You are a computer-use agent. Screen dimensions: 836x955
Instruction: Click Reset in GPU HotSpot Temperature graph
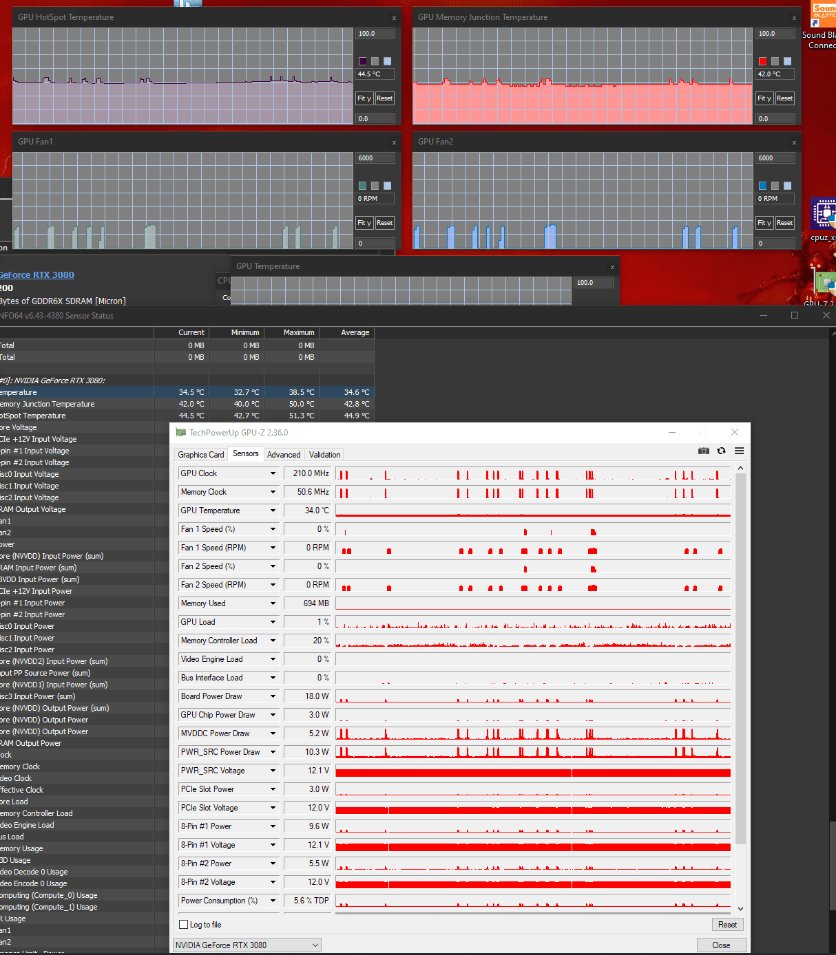pos(384,98)
